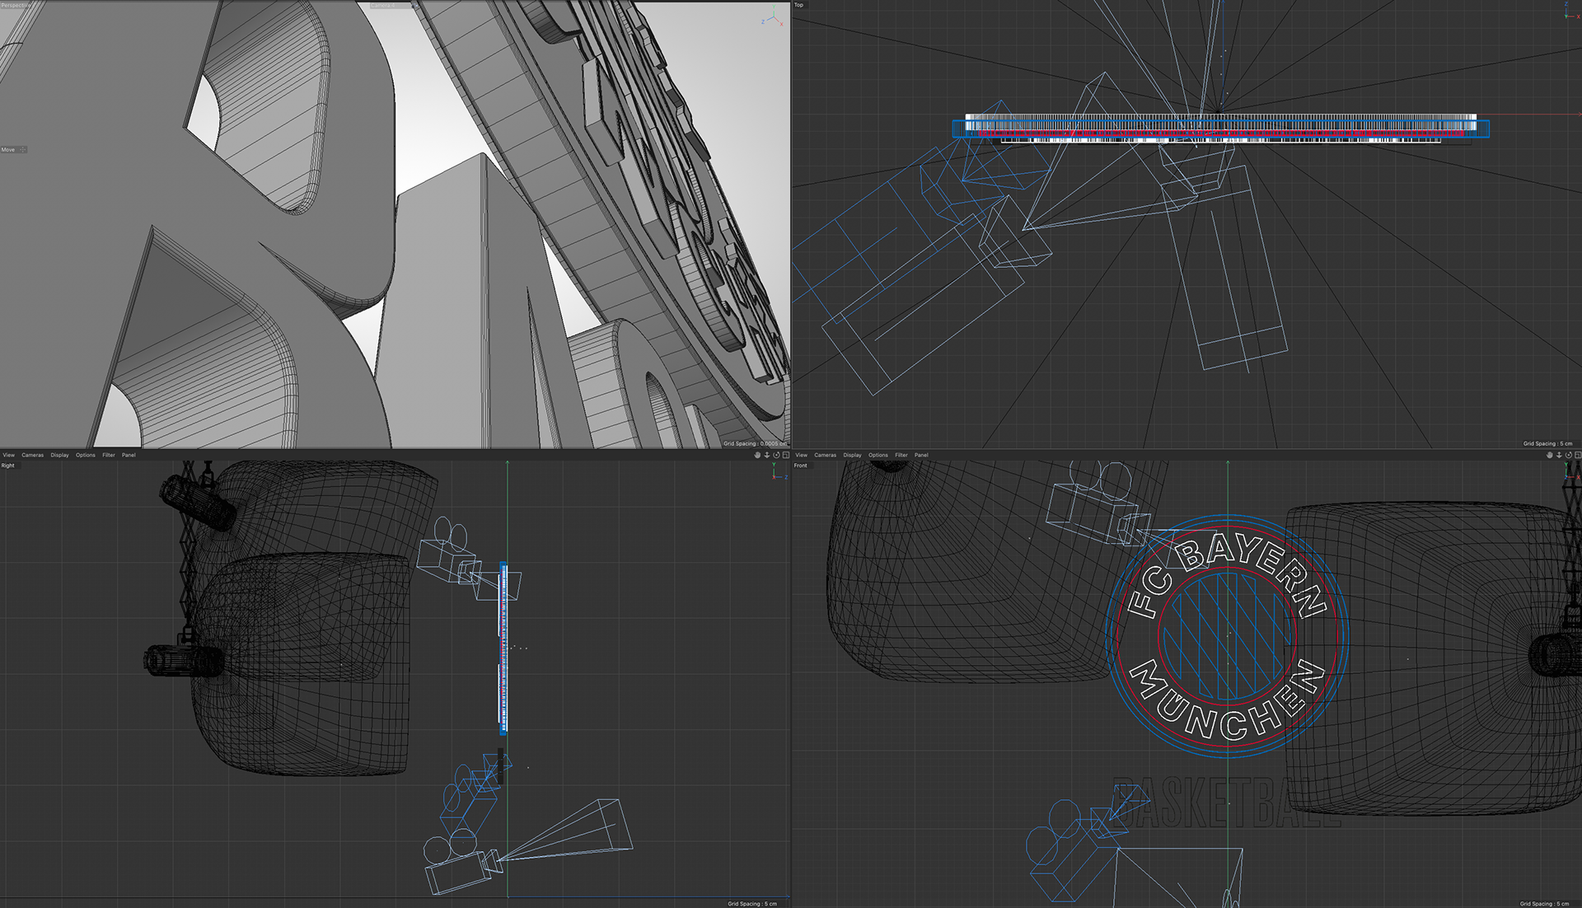Click the Grid Spacing readout in the Right viewport

[752, 904]
